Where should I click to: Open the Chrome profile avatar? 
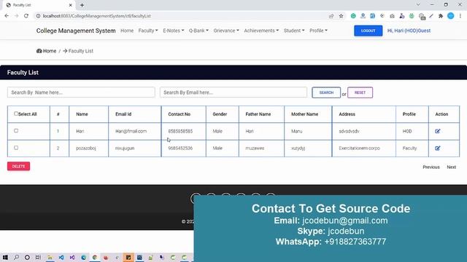click(x=451, y=16)
